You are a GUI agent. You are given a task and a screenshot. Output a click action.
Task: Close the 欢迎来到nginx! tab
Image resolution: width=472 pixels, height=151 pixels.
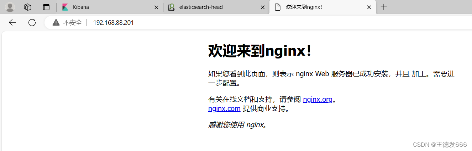[369, 7]
